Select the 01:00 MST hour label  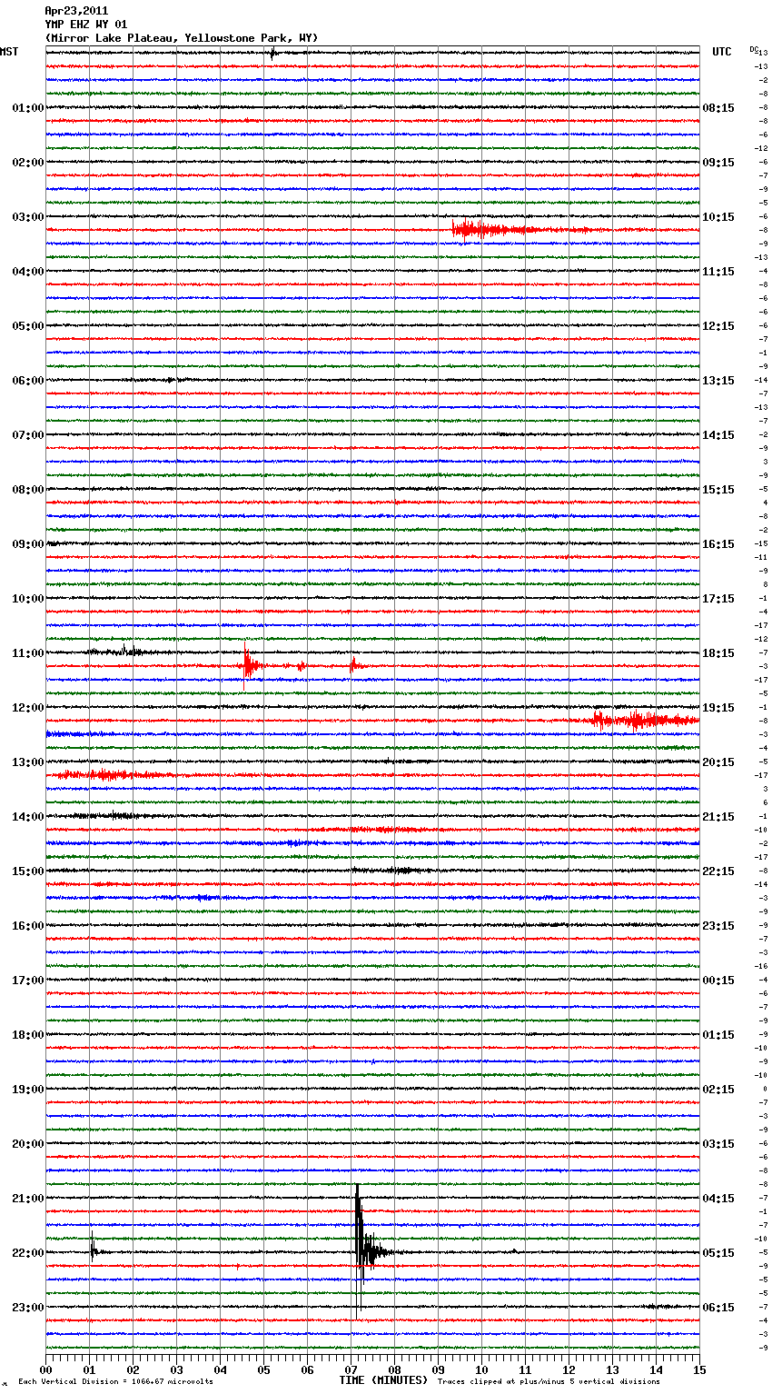27,108
